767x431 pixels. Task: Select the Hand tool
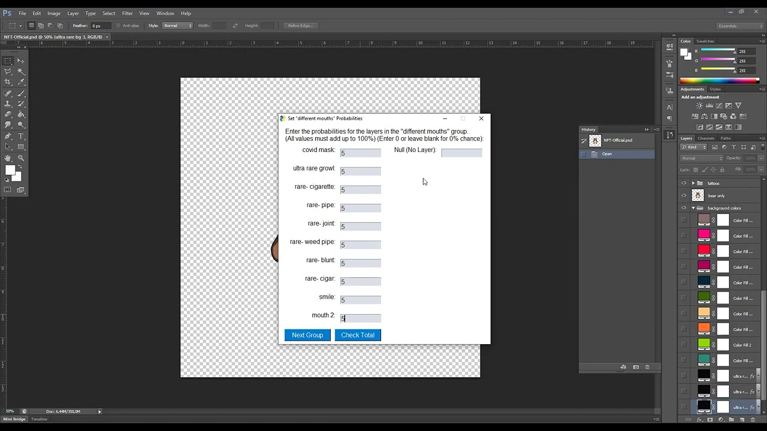pos(8,158)
